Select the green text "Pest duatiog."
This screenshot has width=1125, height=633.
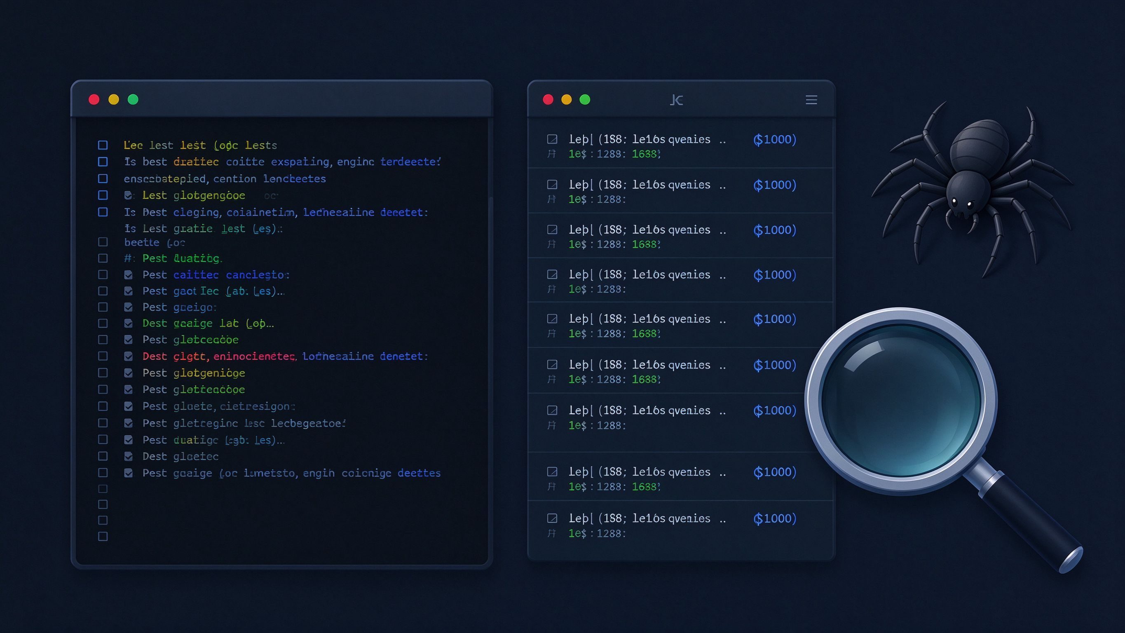pos(183,259)
